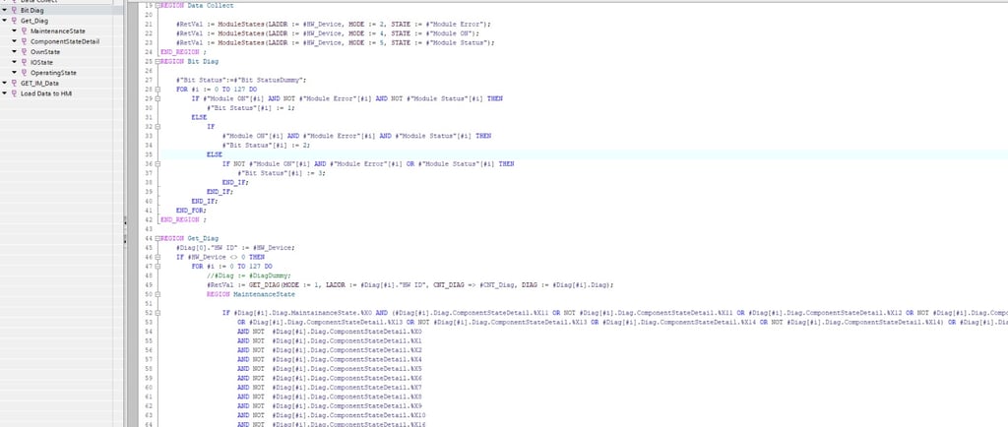
Task: Fold the long IF statement at line 52
Action: point(157,313)
